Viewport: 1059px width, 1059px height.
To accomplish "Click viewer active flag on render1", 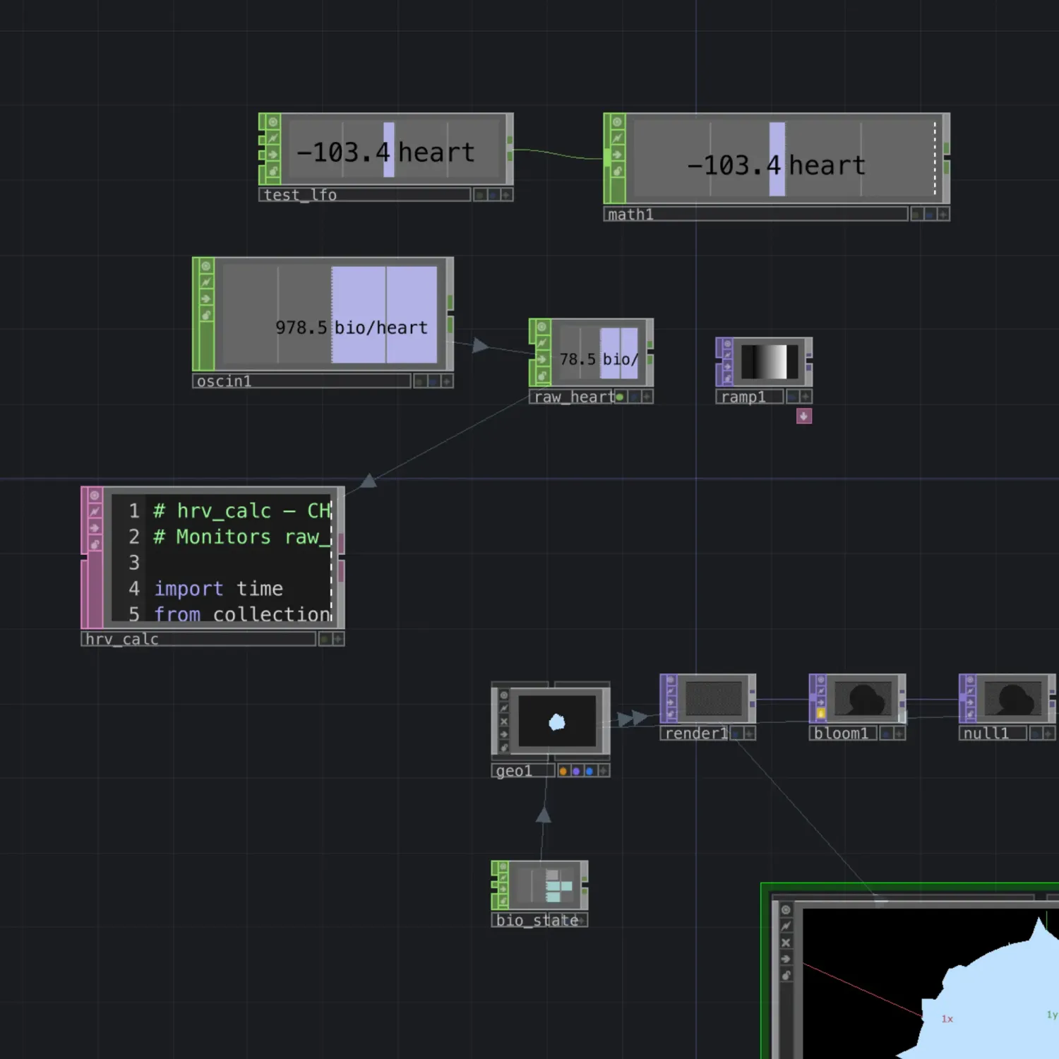I will pyautogui.click(x=671, y=680).
